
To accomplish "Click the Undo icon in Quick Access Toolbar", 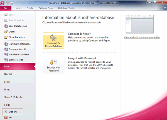I will pyautogui.click(x=16, y=3).
